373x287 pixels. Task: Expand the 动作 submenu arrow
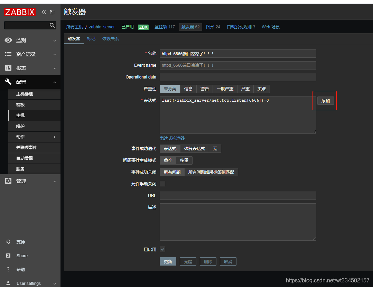[55, 137]
